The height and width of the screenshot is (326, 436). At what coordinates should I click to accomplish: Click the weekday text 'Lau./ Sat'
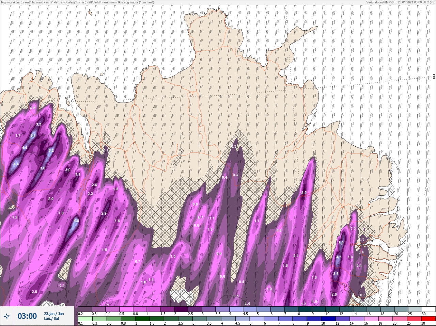(51, 319)
